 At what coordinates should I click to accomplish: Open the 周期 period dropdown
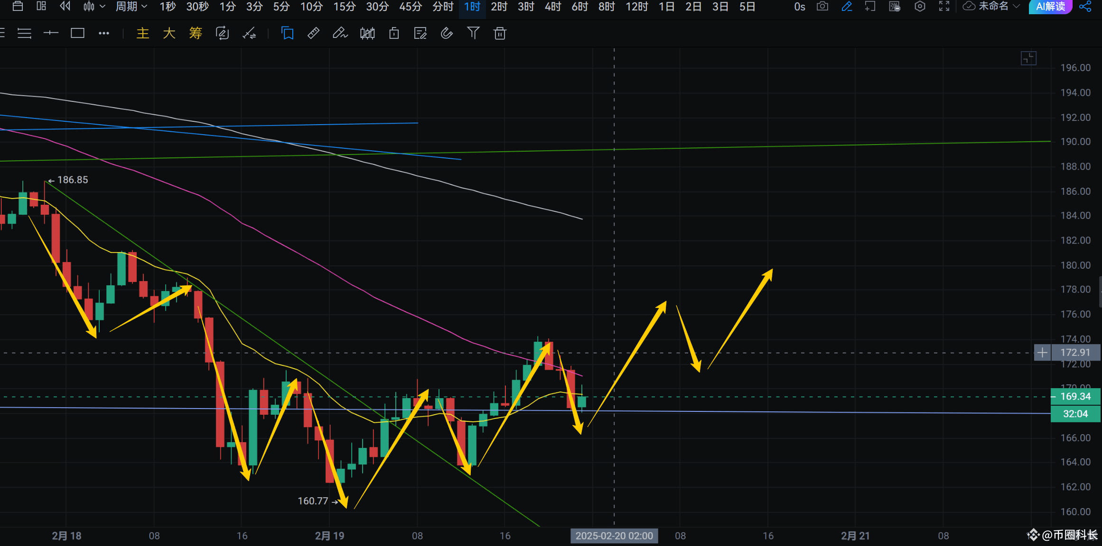[131, 7]
